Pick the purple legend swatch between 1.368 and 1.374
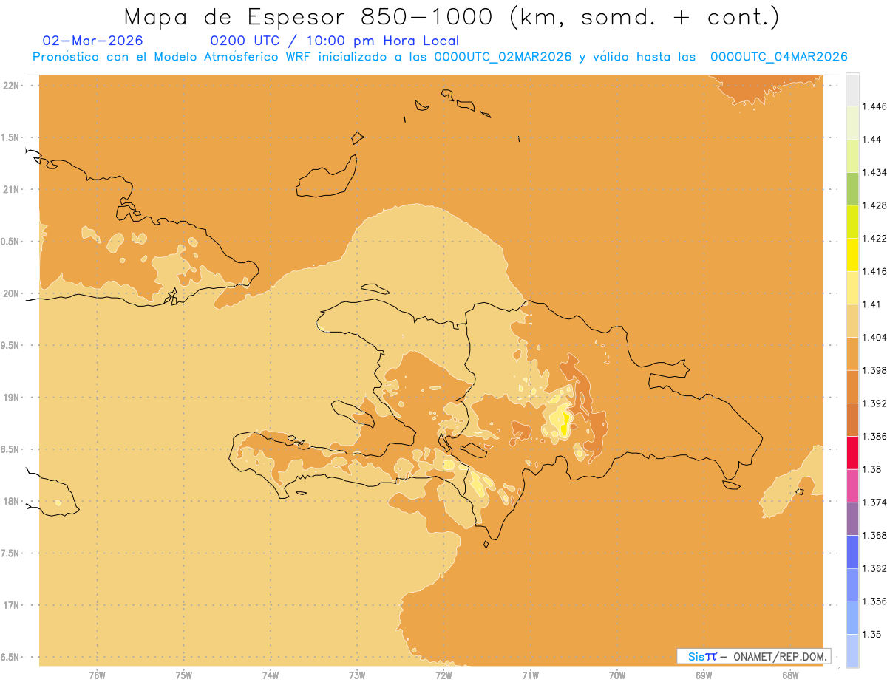 (x=852, y=519)
